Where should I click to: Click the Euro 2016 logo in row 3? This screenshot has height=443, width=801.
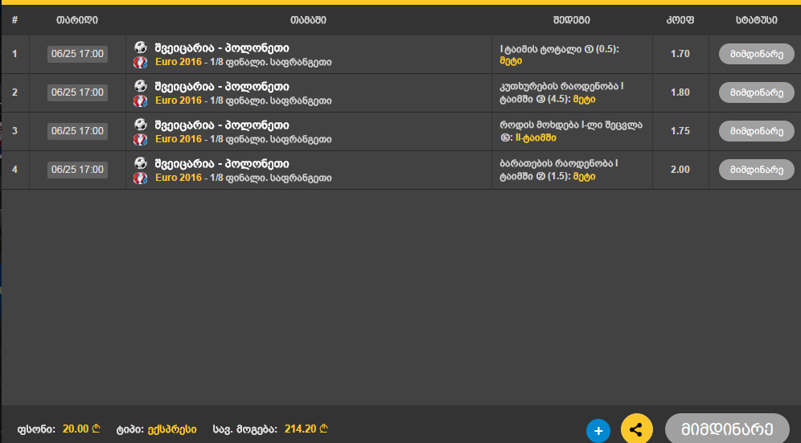pyautogui.click(x=140, y=139)
